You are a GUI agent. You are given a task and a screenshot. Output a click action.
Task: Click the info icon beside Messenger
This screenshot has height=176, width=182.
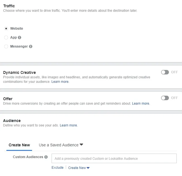click(x=31, y=46)
